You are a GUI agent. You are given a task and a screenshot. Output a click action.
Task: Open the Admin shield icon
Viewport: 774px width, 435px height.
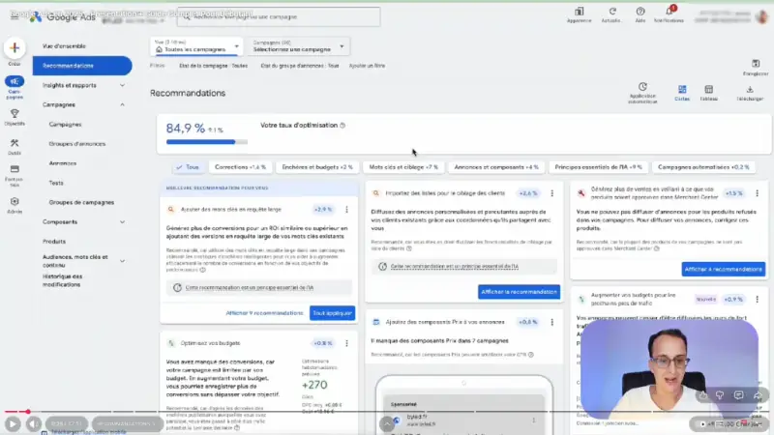pos(15,202)
